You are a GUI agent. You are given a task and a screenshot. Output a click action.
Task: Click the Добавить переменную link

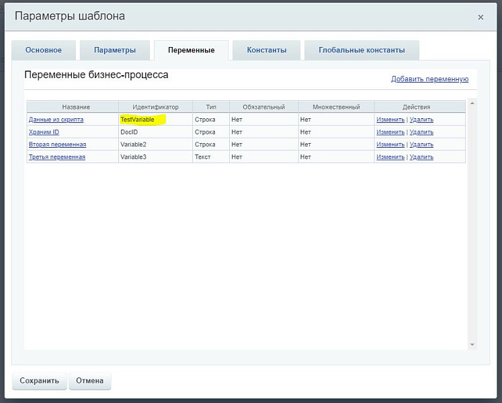429,79
